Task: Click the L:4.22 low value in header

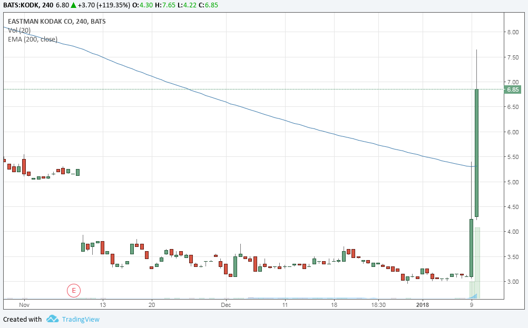Action: pyautogui.click(x=187, y=5)
